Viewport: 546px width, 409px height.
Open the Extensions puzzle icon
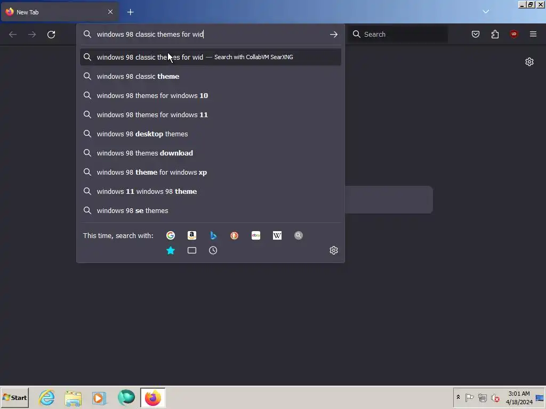pos(495,34)
